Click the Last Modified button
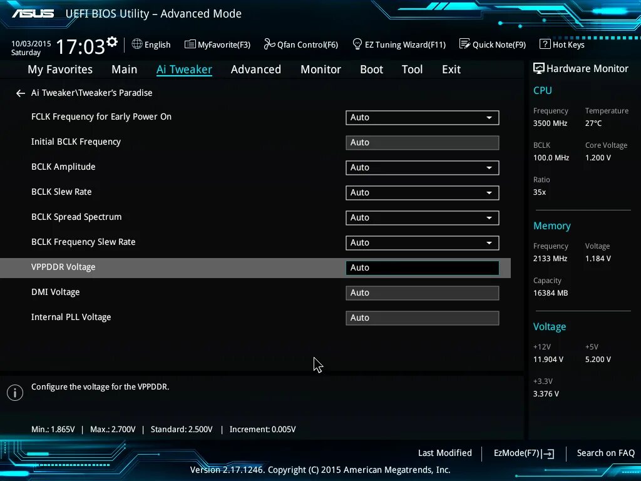Screen dimensions: 641x481 click(x=445, y=453)
